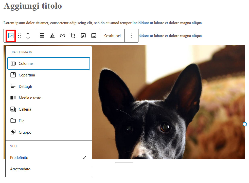Insert link with the chain icon

63,36
